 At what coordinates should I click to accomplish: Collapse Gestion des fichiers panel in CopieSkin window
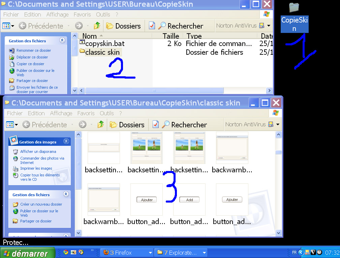coord(62,40)
